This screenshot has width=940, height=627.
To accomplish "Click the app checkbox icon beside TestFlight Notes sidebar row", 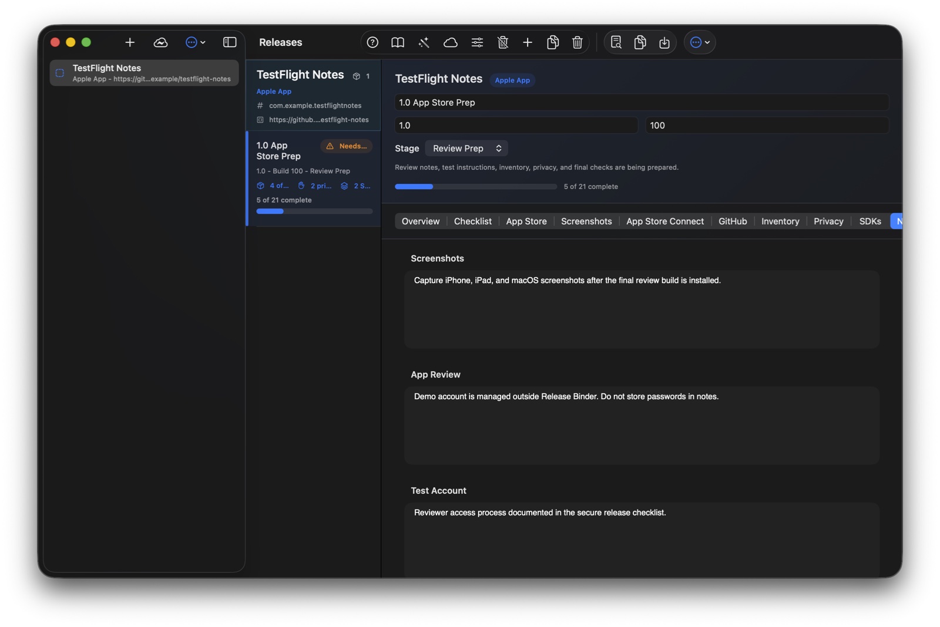I will click(60, 73).
